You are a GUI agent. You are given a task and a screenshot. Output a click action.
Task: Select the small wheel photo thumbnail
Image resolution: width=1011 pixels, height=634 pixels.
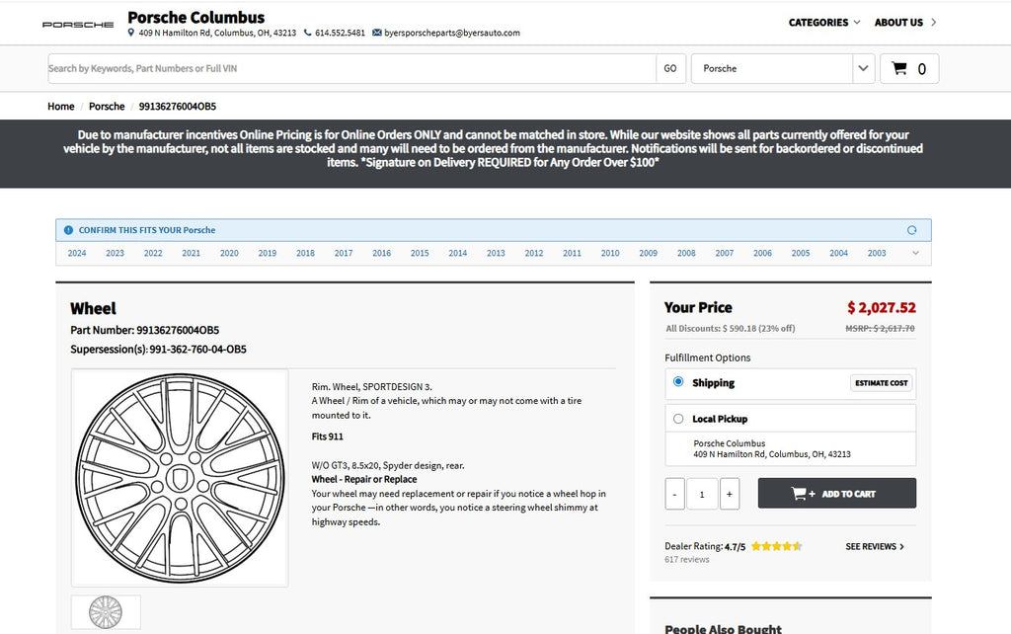(x=106, y=612)
